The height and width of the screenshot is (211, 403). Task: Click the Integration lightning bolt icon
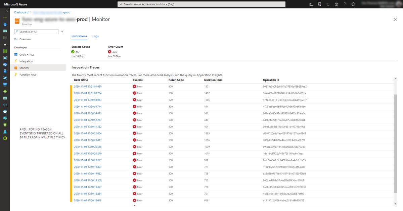tap(16, 61)
